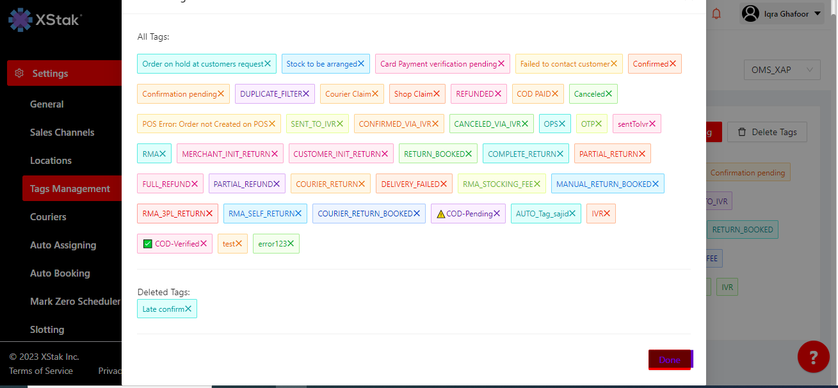The height and width of the screenshot is (388, 838).
Task: Click the Delete Tags button
Action: (767, 132)
